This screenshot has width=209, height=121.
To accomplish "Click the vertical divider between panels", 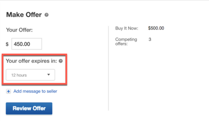I will (108, 68).
